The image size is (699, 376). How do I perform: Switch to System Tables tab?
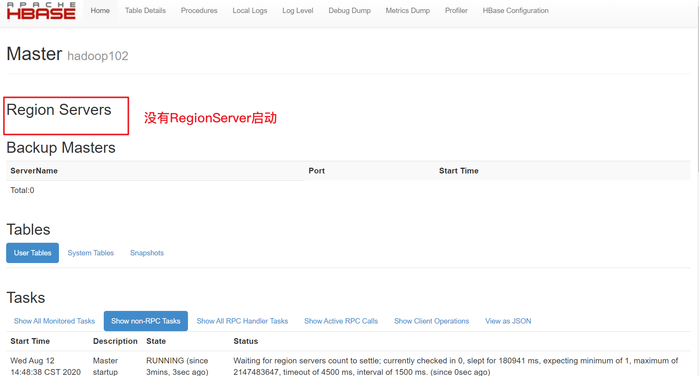[x=91, y=253]
